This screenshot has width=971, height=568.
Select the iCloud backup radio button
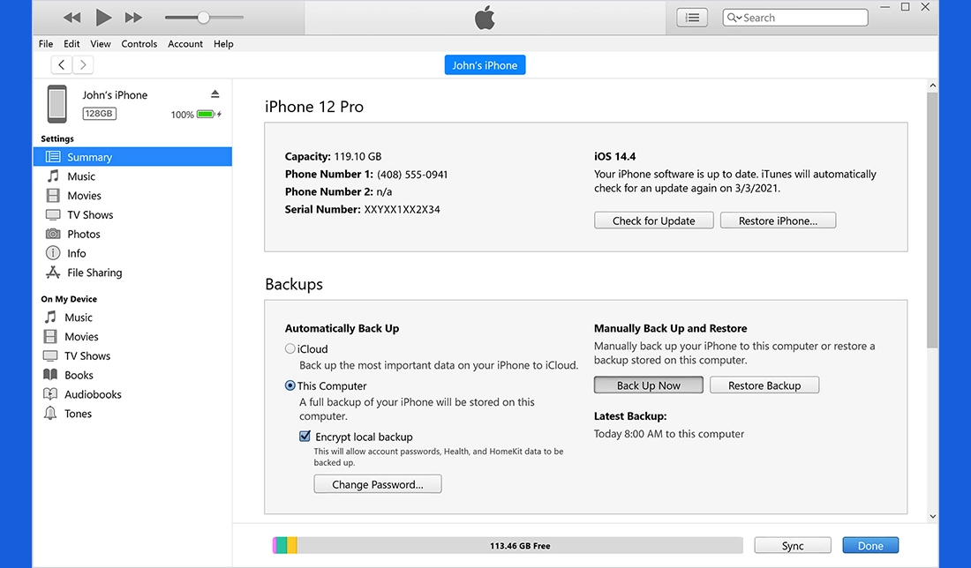290,348
